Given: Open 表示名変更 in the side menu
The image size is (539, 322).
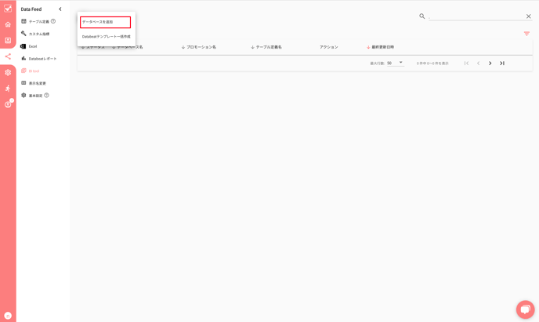Looking at the screenshot, I should coord(38,83).
